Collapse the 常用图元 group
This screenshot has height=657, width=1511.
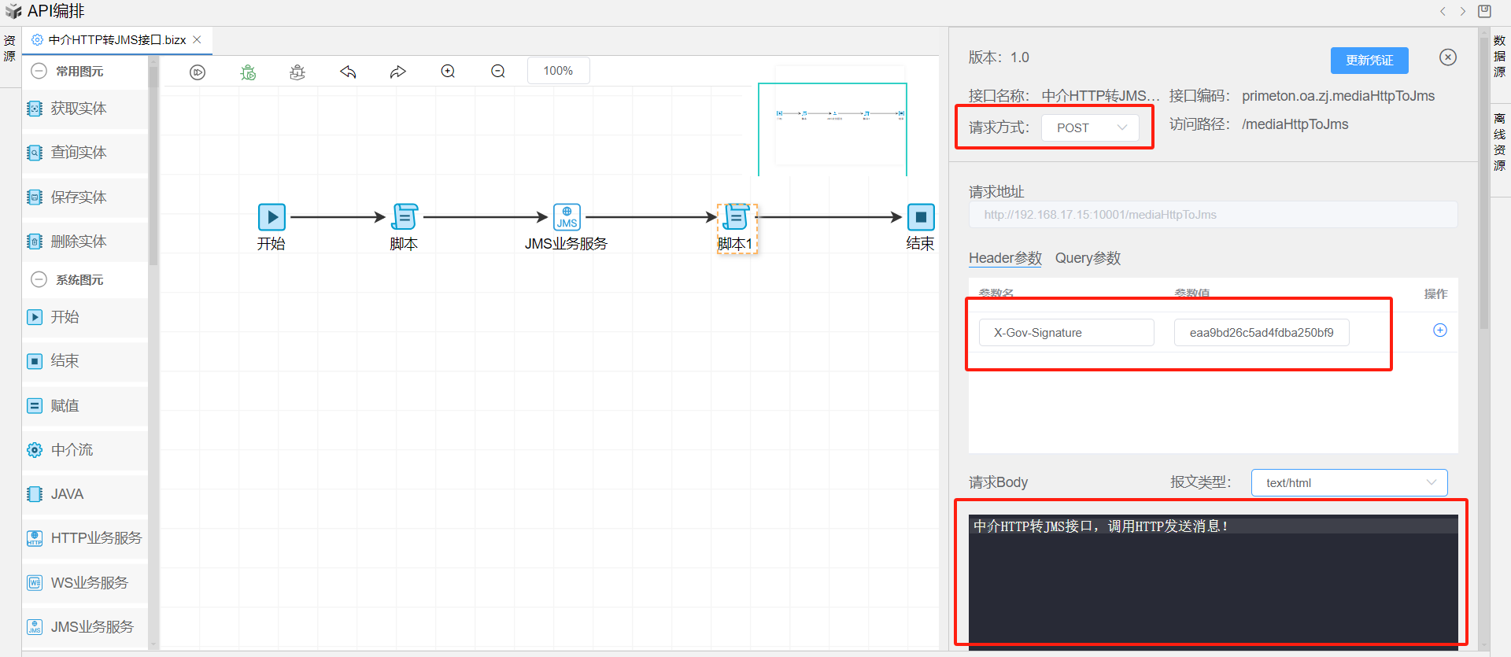39,71
